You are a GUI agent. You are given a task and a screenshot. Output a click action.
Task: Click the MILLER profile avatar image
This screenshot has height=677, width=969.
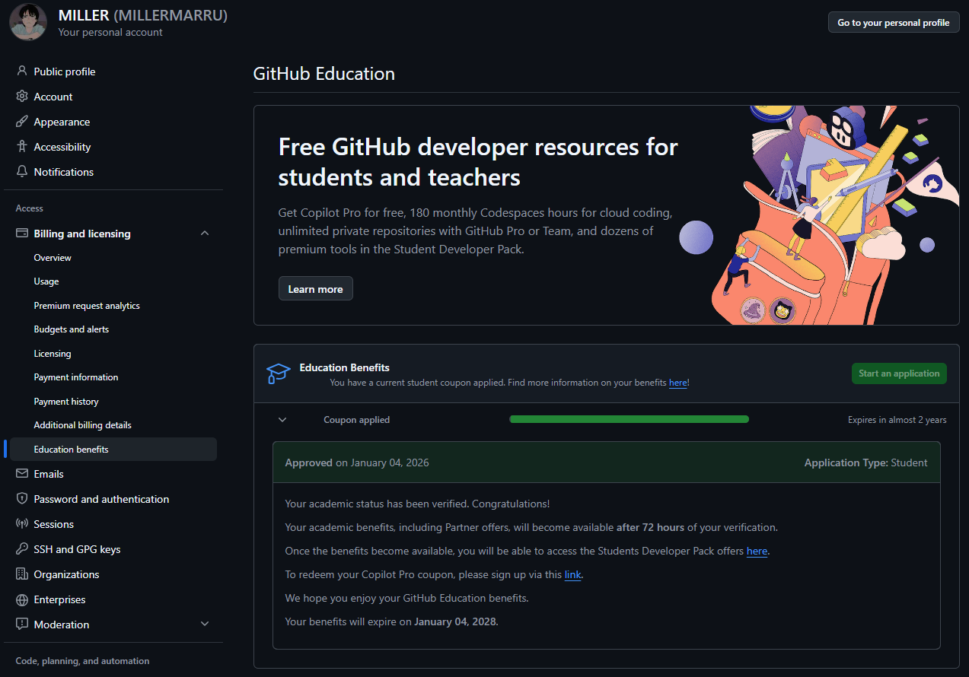[28, 22]
